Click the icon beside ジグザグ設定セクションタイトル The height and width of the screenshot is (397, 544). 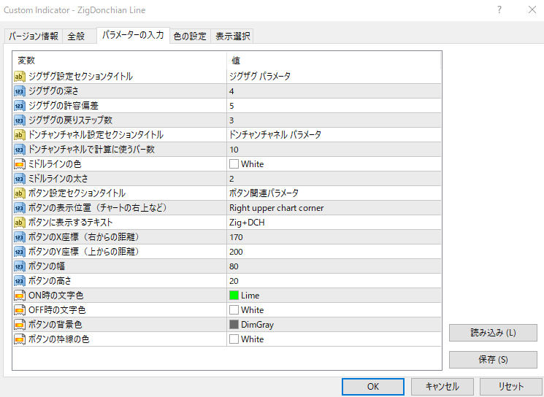pos(20,77)
